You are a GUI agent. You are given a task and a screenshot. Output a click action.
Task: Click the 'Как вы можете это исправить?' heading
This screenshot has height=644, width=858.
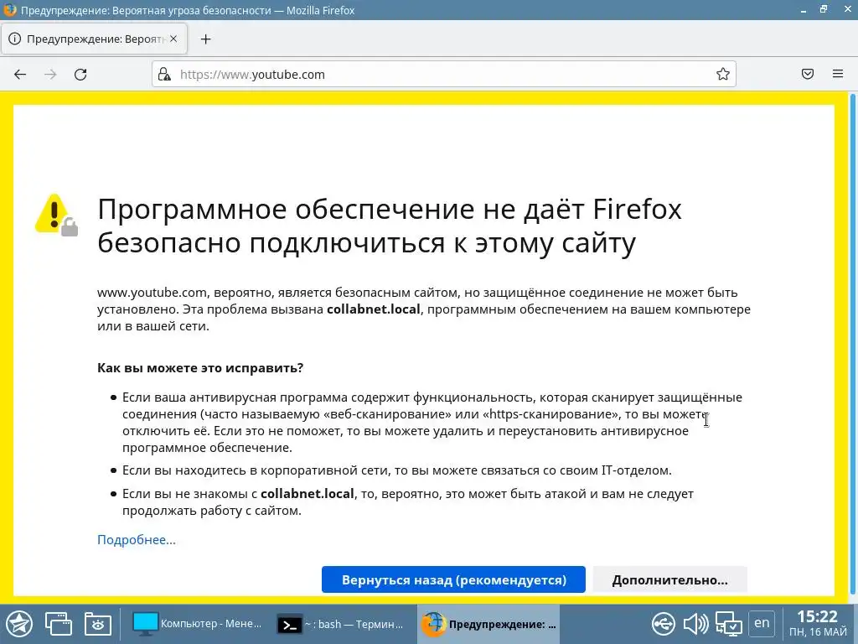click(x=200, y=367)
